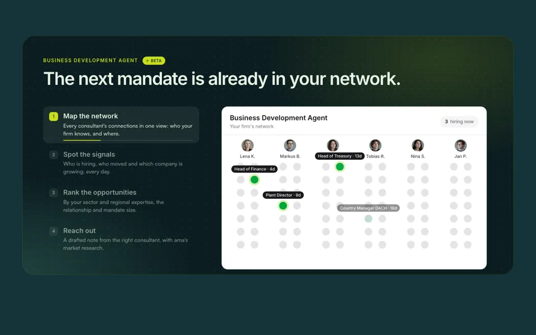Viewport: 536px width, 335px height.
Task: Click 'By your sector and regional expertise' text
Action: [113, 206]
